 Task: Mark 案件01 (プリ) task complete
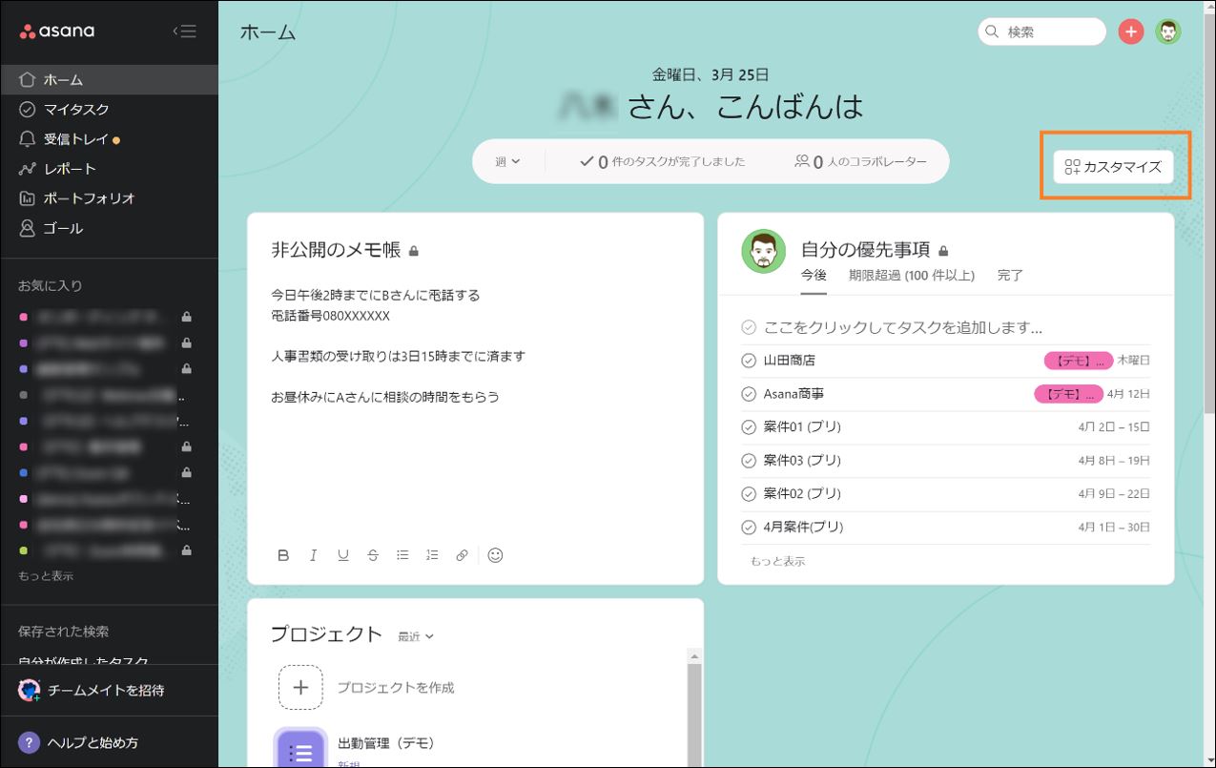click(x=749, y=427)
